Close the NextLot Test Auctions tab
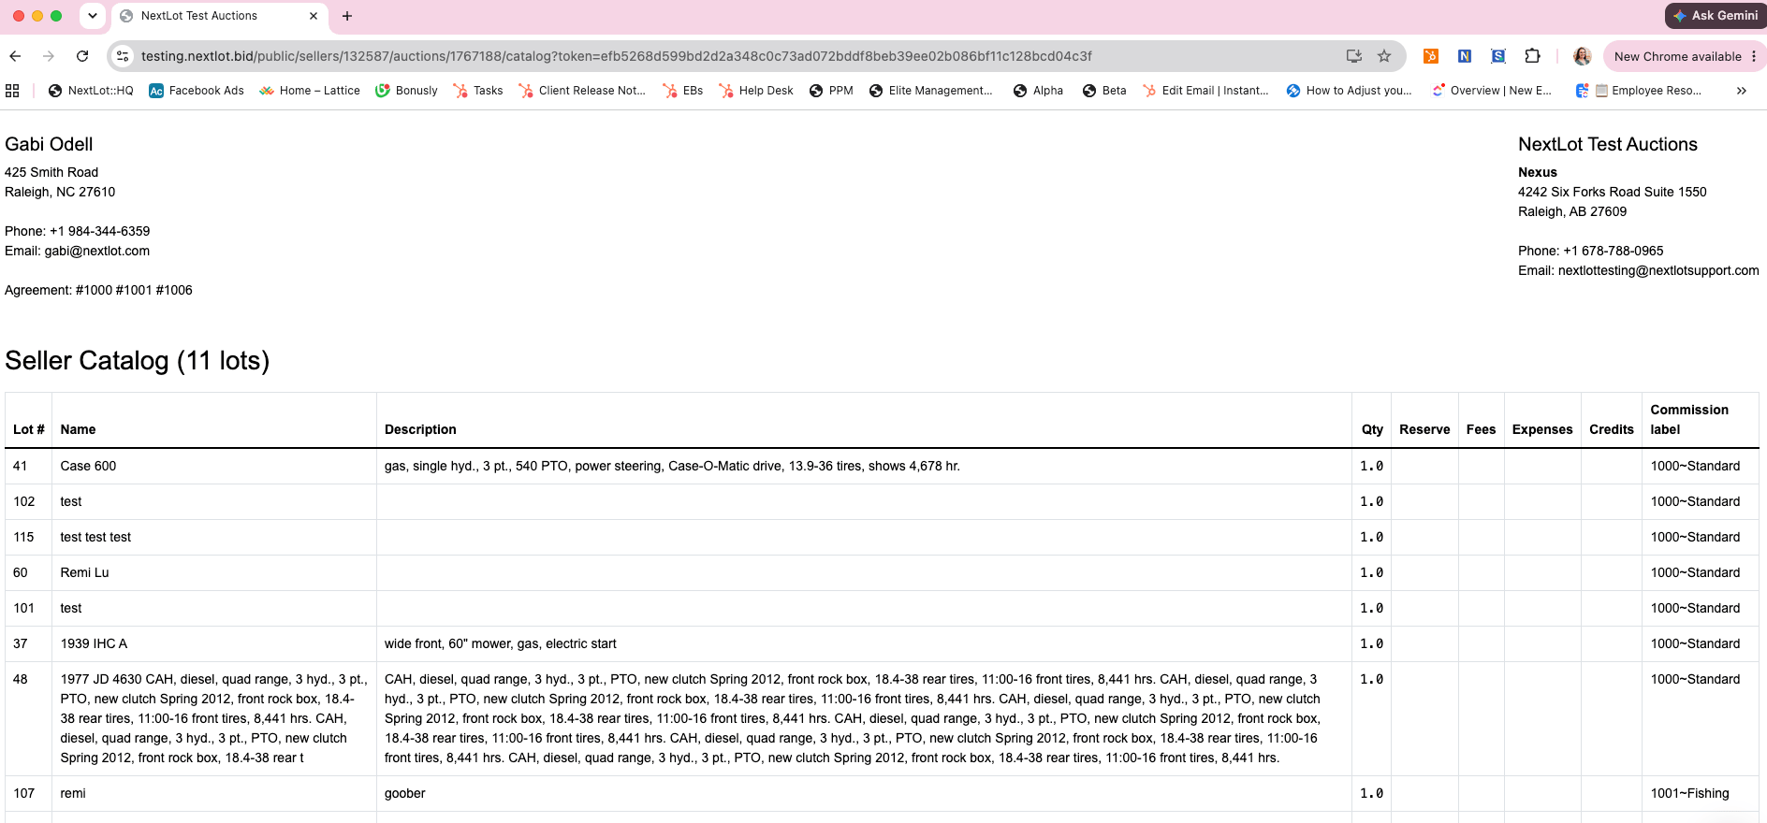1767x823 pixels. [314, 16]
